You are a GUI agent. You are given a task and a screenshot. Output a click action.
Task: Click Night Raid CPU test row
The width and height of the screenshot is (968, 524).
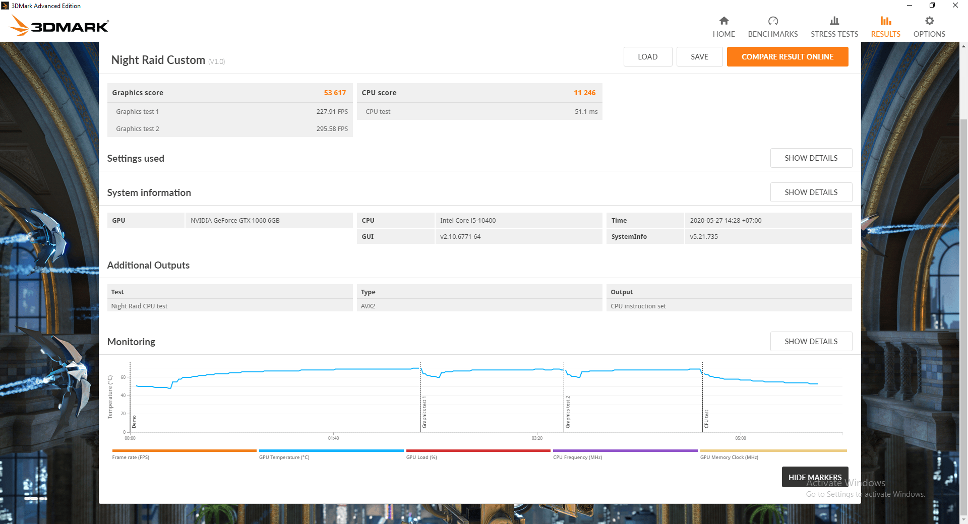tap(230, 306)
